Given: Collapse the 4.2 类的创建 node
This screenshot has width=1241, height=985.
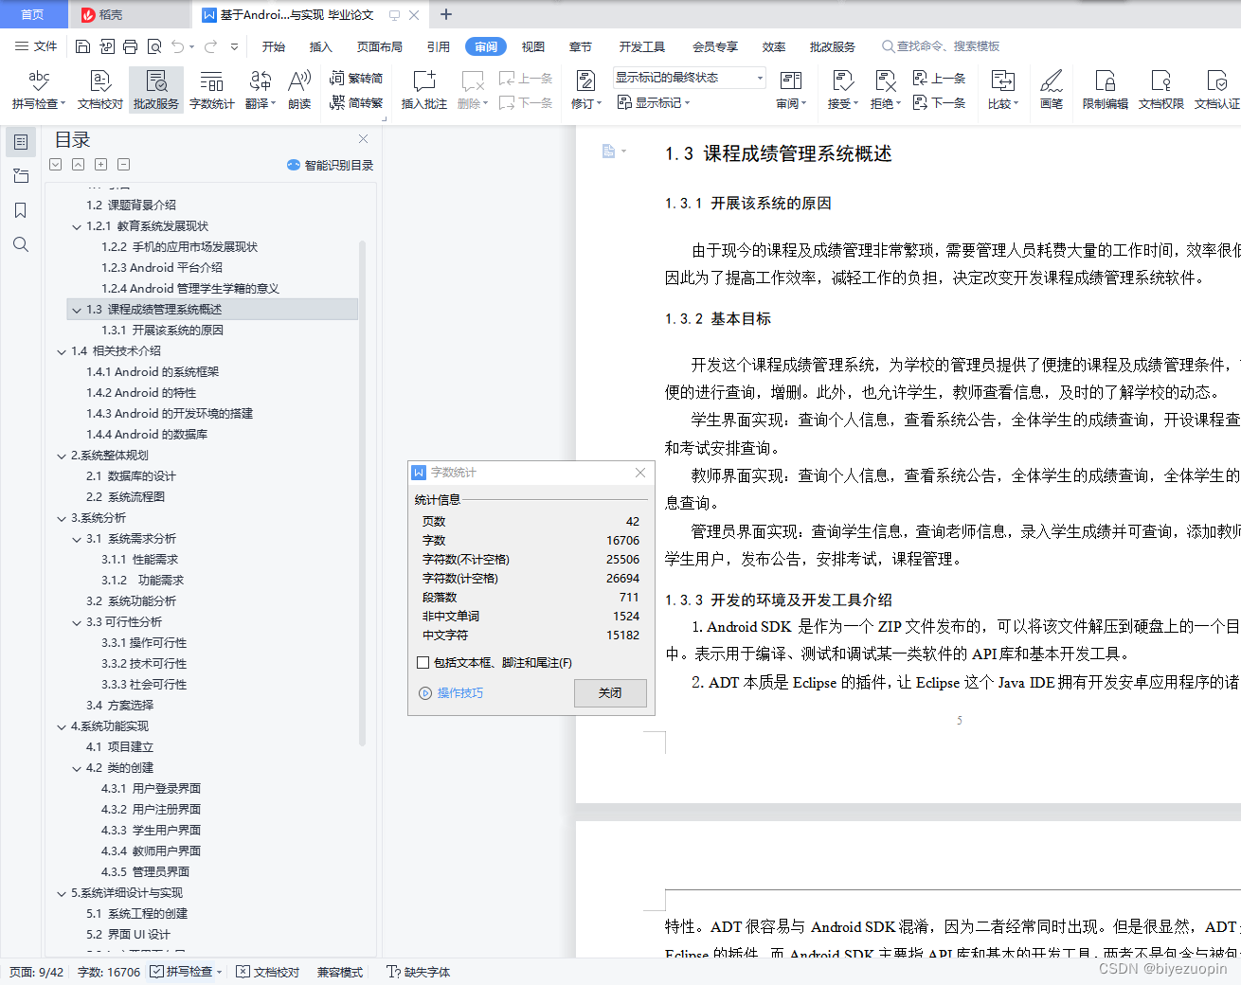Looking at the screenshot, I should (x=77, y=768).
